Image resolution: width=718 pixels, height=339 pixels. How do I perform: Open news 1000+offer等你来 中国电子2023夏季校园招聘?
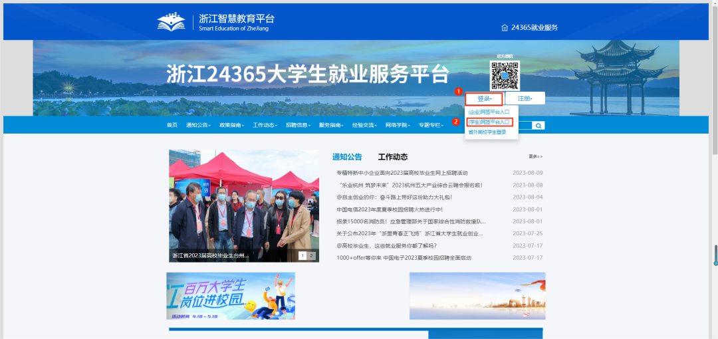coord(404,258)
